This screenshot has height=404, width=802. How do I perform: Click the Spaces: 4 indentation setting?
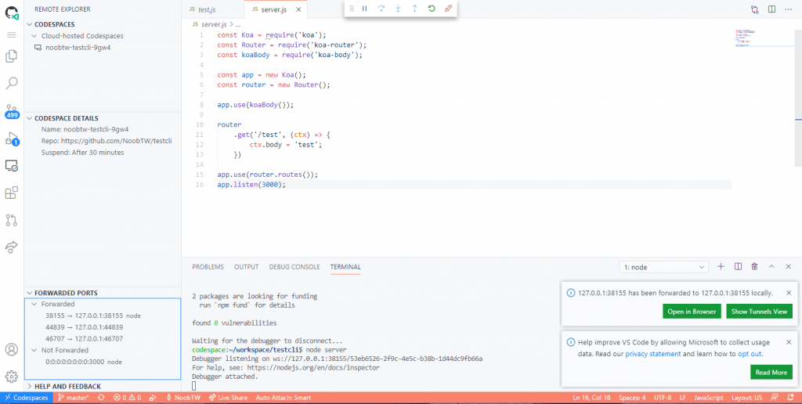pyautogui.click(x=632, y=398)
